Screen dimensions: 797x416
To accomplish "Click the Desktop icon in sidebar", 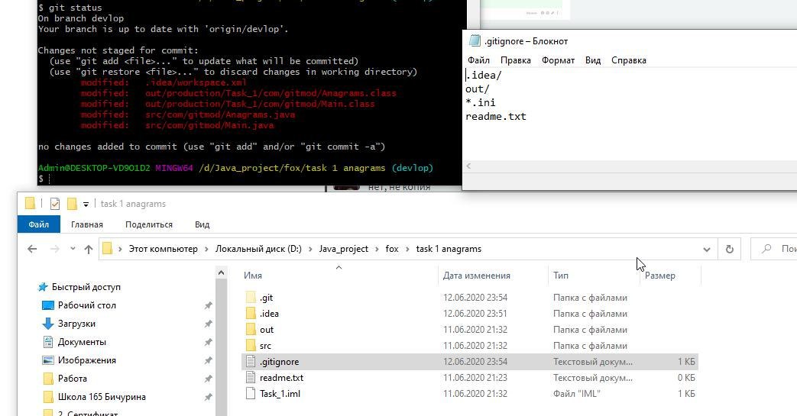I will [48, 305].
